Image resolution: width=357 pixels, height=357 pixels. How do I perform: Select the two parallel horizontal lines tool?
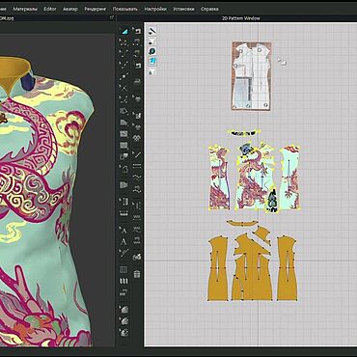(137, 166)
